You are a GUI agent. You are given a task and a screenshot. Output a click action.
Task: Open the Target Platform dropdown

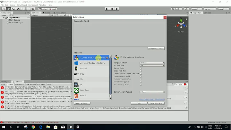pyautogui.click(x=152, y=63)
